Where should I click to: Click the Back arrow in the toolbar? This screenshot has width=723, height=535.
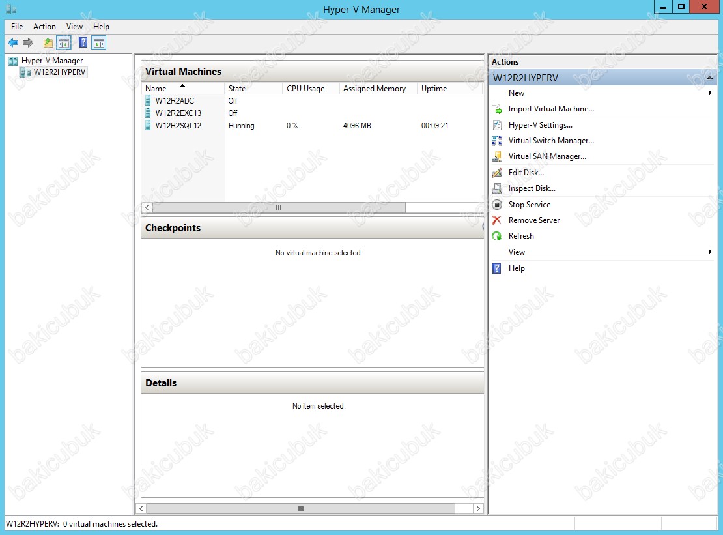(x=13, y=43)
